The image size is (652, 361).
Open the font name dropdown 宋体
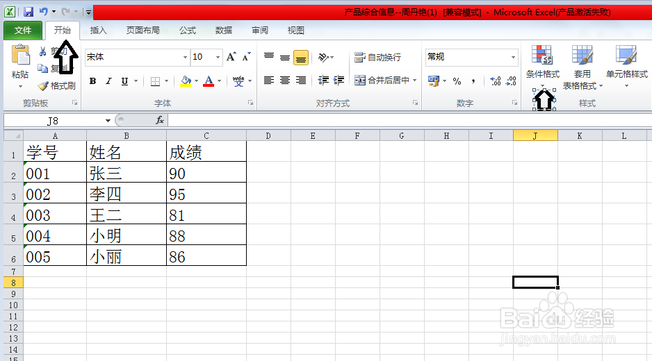tap(185, 57)
